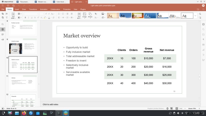Viewport: 206px width, 116px height.
Task: Open Paragraph settings in the right sidebar
Action: coord(203,40)
